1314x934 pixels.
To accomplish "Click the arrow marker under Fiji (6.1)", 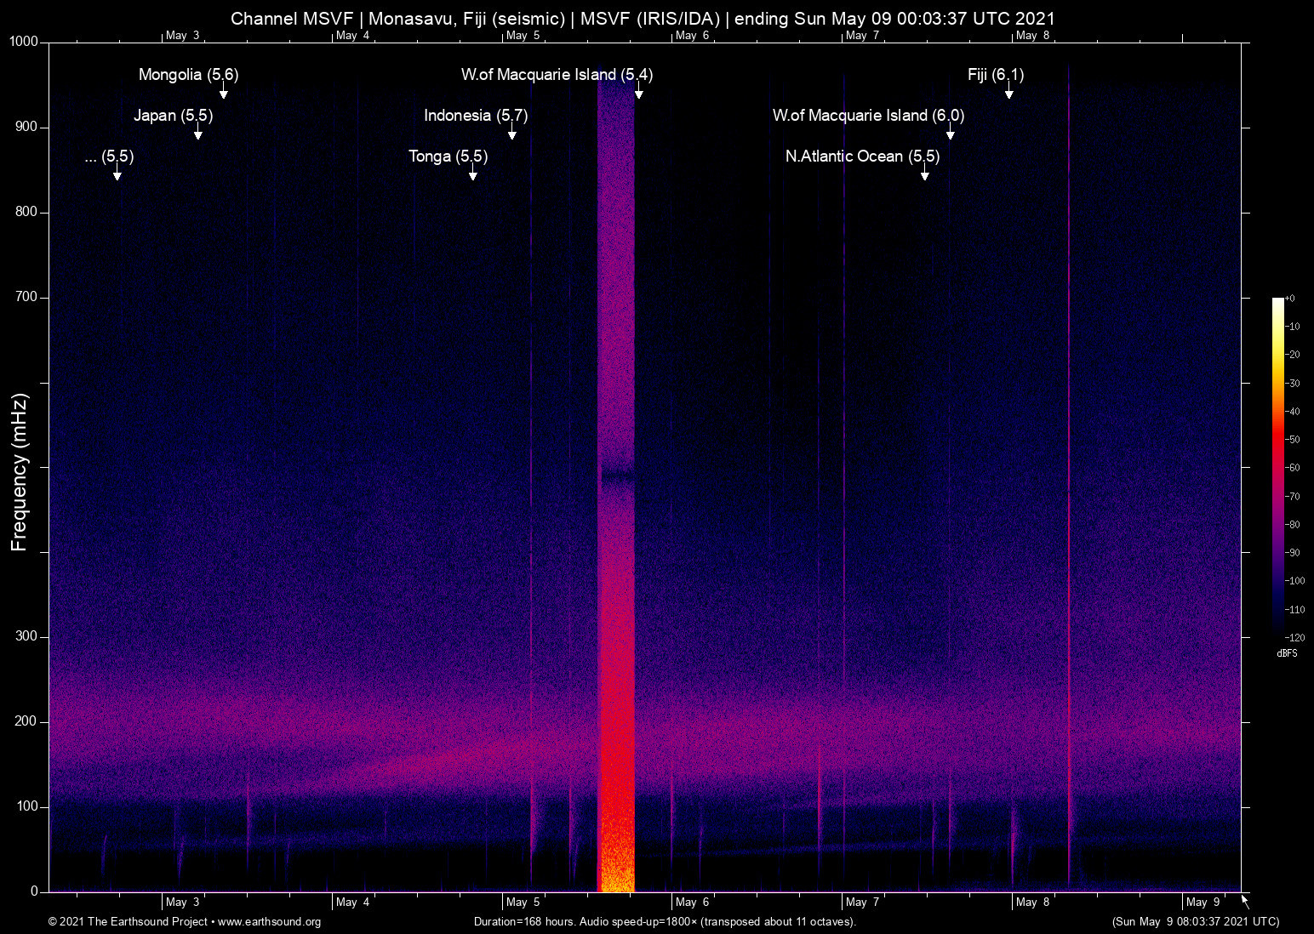I will tap(1009, 91).
